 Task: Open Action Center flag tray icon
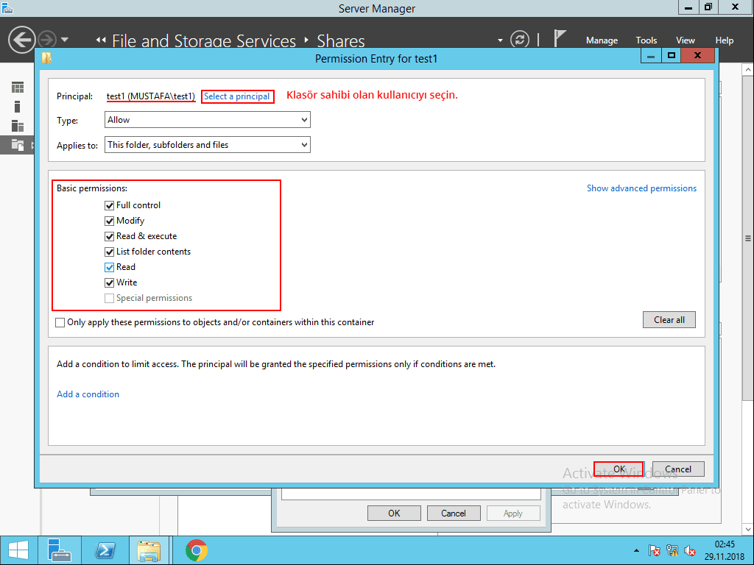[x=654, y=550]
